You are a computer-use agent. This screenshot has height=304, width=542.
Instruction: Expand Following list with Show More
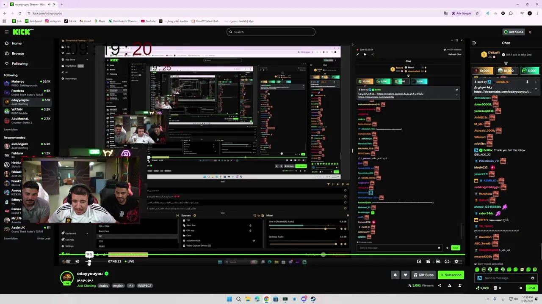[11, 130]
